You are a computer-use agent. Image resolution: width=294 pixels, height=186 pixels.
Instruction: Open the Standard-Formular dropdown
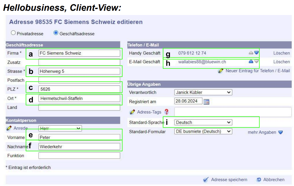[x=203, y=131]
